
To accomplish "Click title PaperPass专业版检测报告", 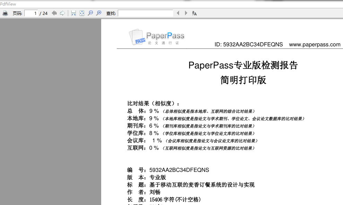I will coord(243,65).
